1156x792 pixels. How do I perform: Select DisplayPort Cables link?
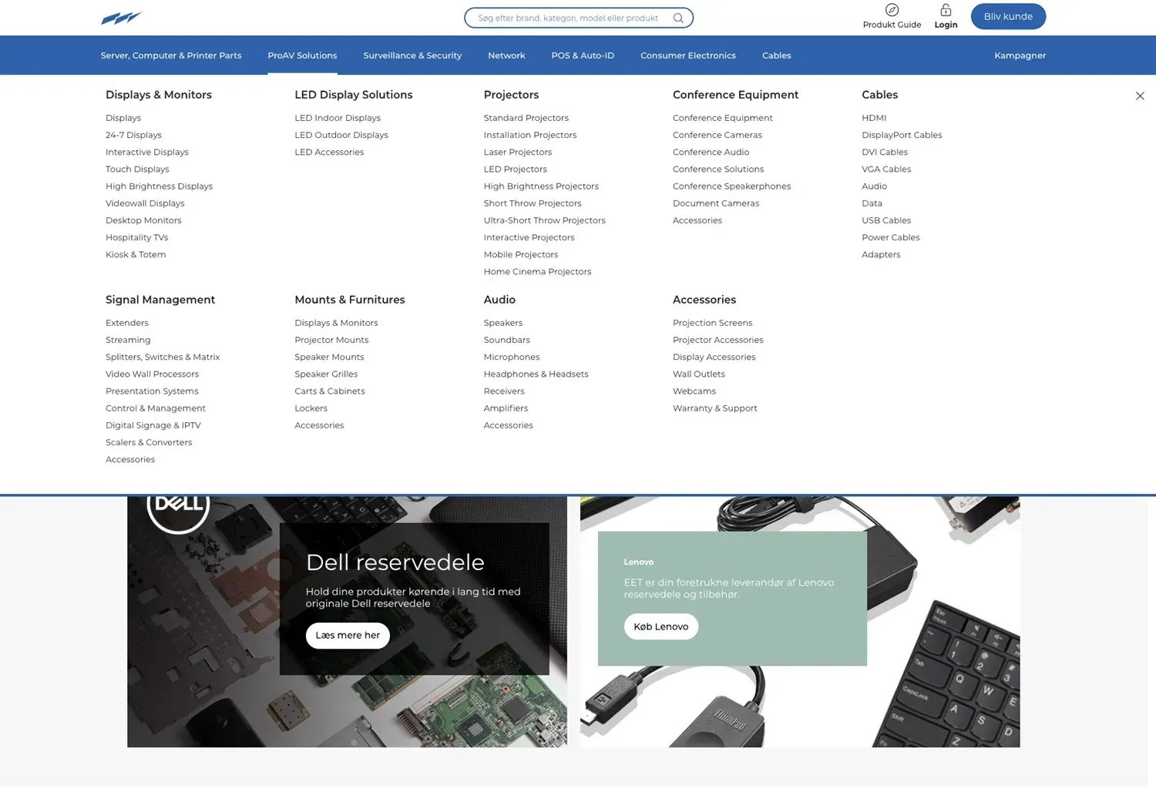[902, 135]
